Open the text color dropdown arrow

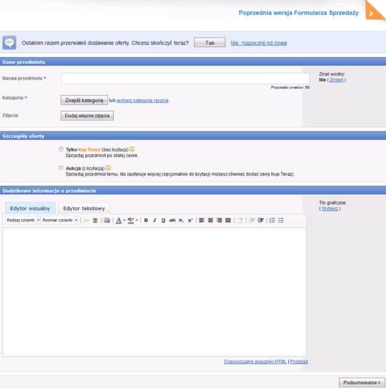click(124, 221)
